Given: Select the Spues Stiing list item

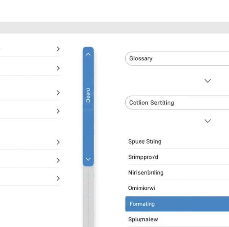Looking at the screenshot, I should click(179, 142).
